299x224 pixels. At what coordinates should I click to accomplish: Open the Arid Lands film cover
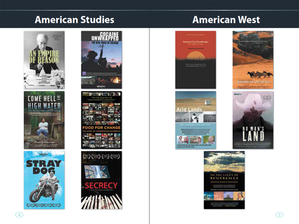(196, 120)
